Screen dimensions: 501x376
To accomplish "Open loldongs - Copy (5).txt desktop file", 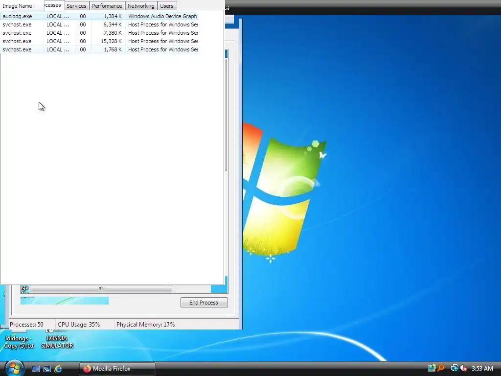I will [19, 342].
